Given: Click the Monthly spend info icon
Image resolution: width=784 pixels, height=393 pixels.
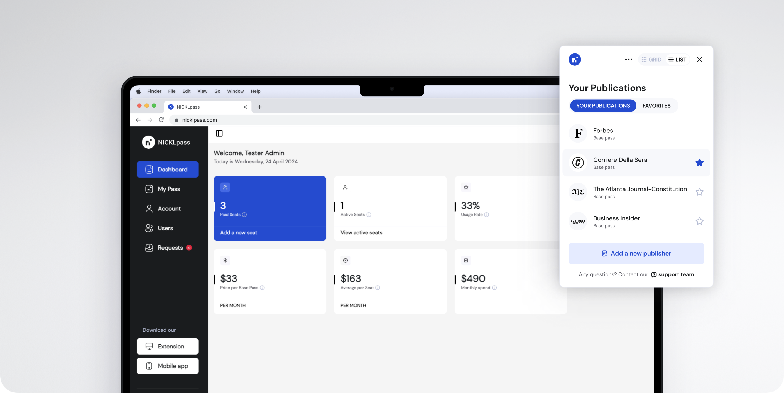Looking at the screenshot, I should [494, 288].
